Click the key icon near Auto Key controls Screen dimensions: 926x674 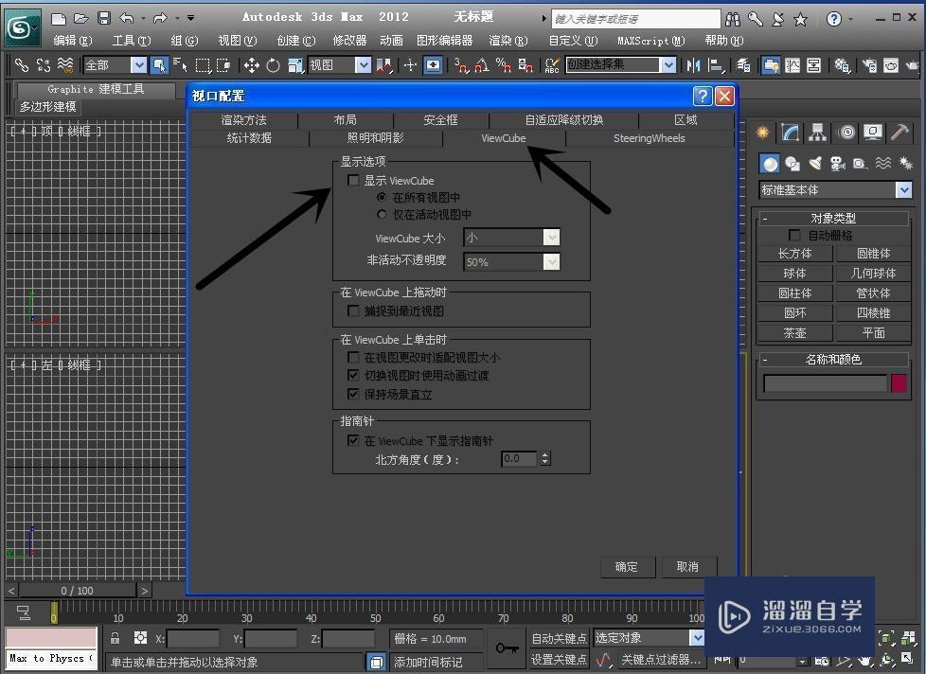pyautogui.click(x=508, y=648)
